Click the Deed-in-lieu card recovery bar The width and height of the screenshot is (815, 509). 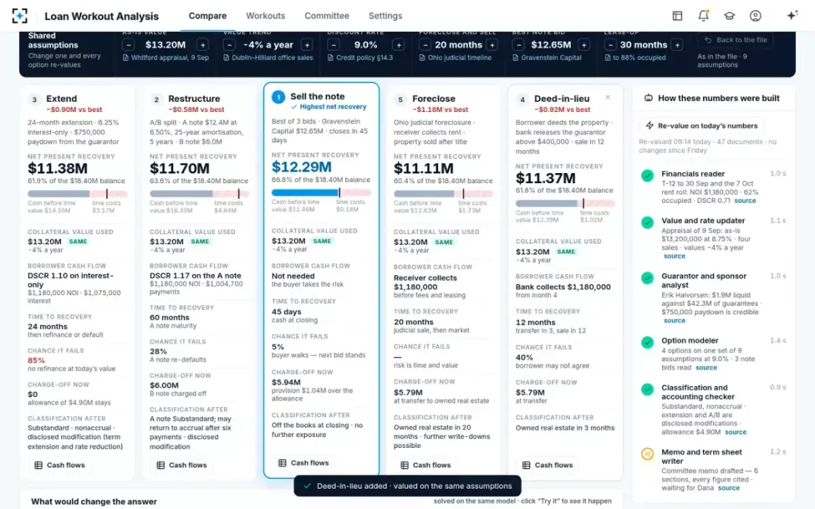565,204
